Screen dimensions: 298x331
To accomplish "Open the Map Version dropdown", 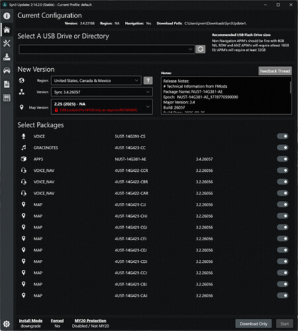I will pyautogui.click(x=102, y=107).
